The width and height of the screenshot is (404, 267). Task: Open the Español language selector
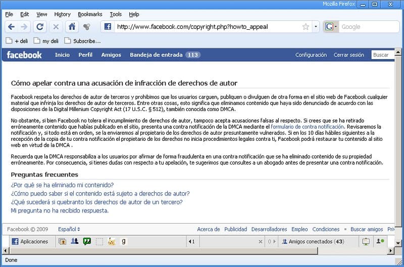[69, 229]
